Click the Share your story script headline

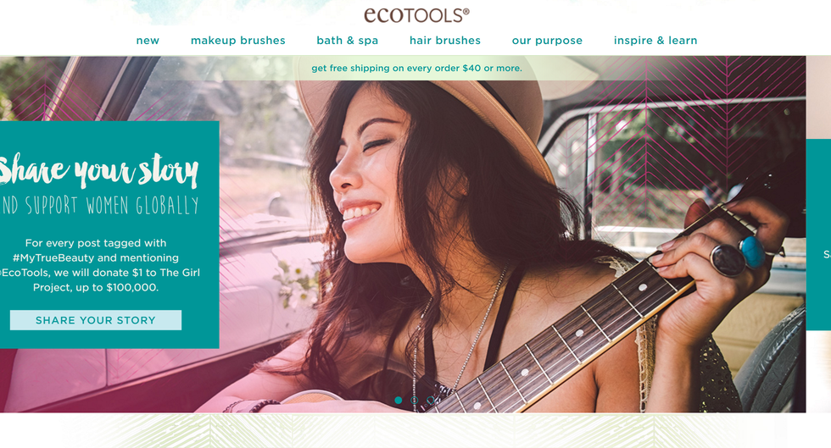pos(98,170)
